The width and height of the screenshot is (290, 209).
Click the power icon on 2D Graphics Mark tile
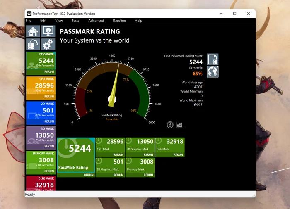click(99, 161)
